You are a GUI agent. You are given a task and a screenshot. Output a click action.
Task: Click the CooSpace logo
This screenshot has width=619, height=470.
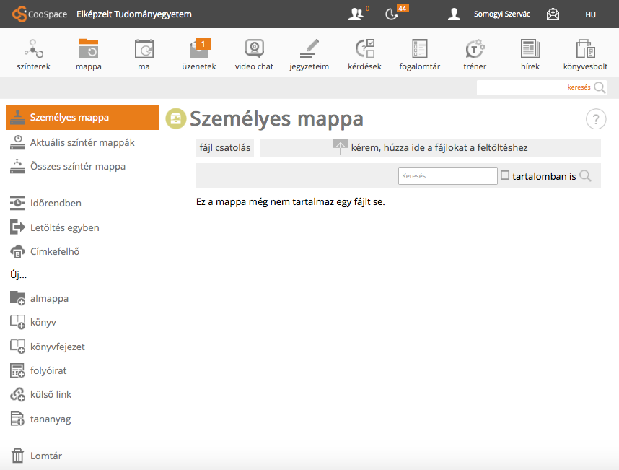(40, 14)
